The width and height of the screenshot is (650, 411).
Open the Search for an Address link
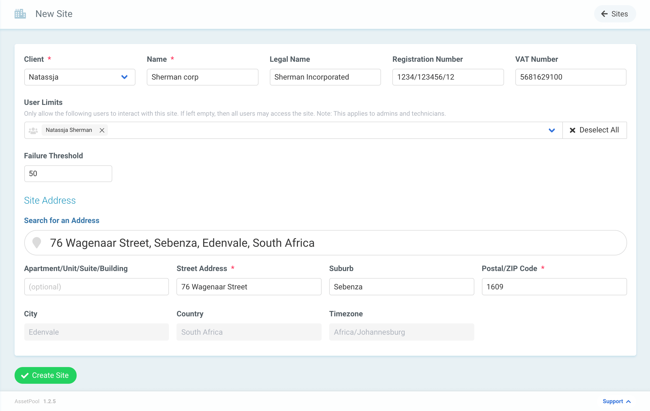(x=62, y=221)
